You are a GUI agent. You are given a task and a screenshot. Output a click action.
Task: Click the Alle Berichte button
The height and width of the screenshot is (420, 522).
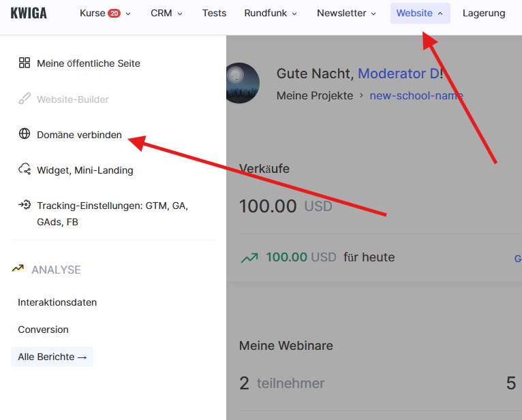coord(52,357)
